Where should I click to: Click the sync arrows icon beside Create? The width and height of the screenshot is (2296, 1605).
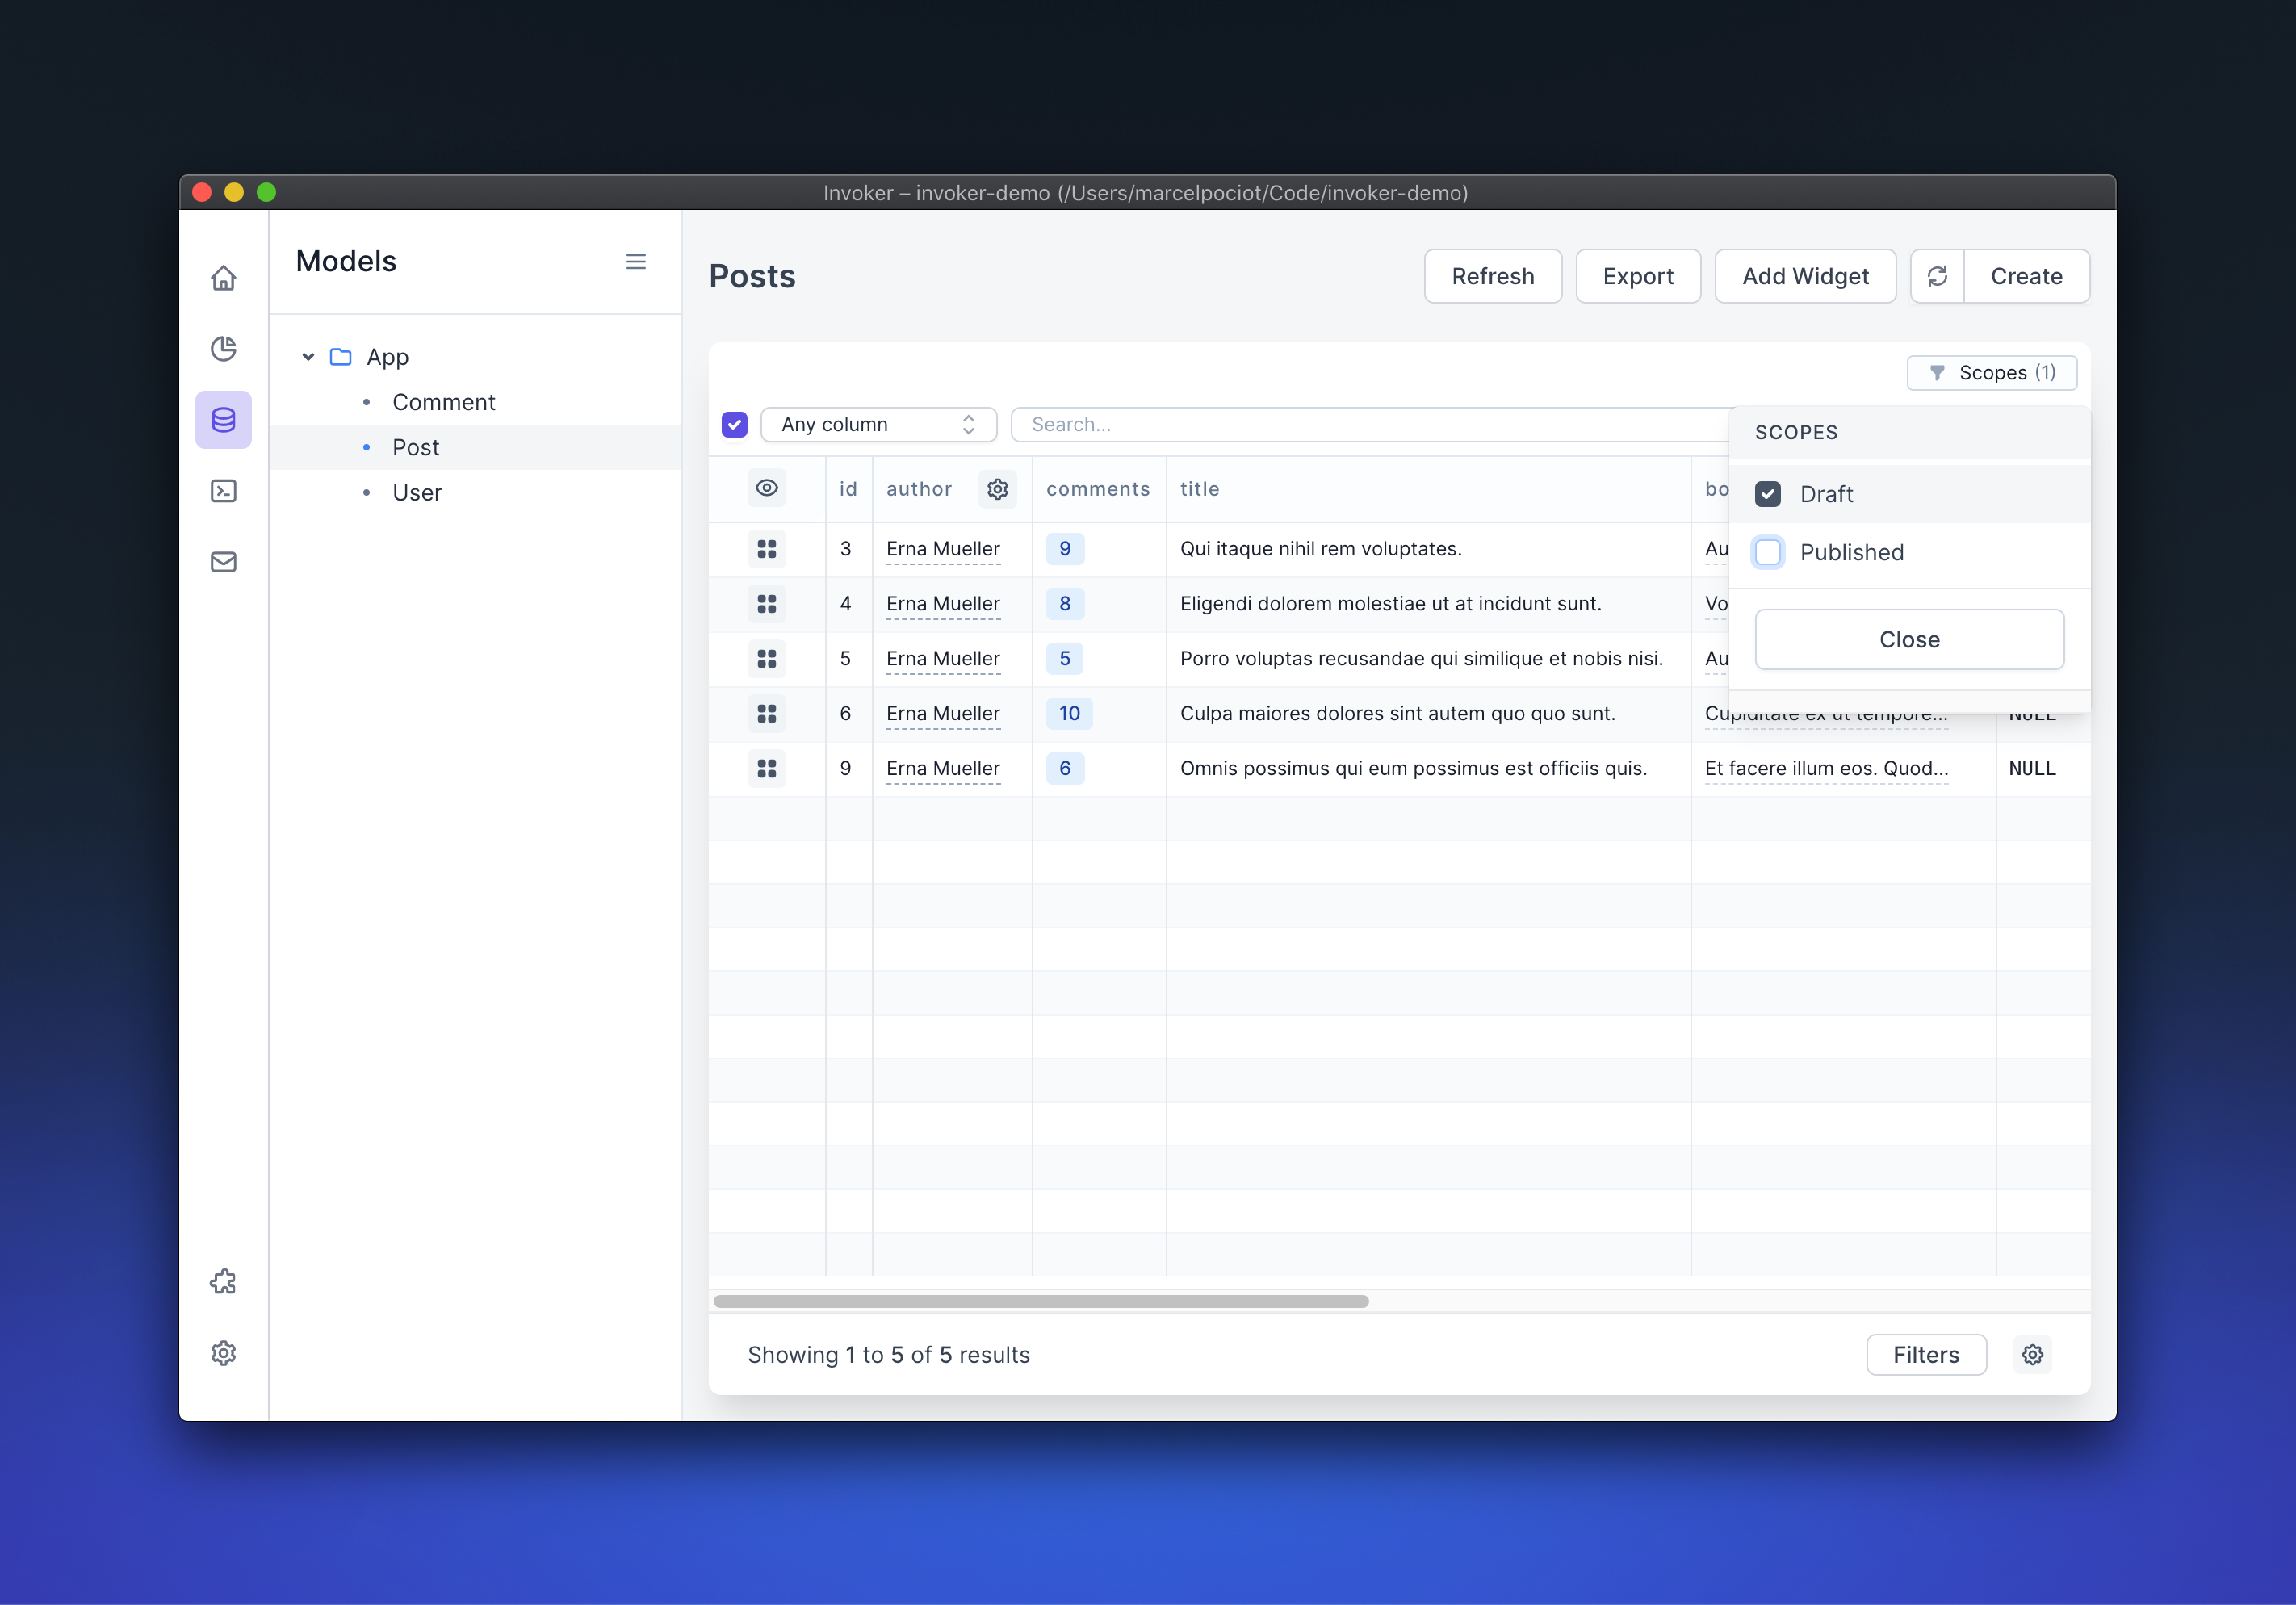(1937, 276)
